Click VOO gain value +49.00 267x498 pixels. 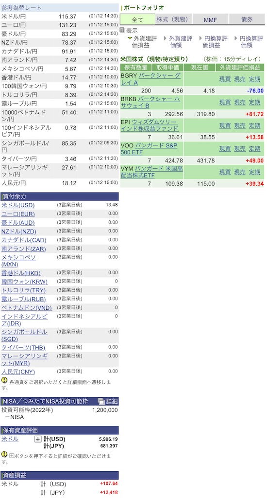(x=255, y=160)
